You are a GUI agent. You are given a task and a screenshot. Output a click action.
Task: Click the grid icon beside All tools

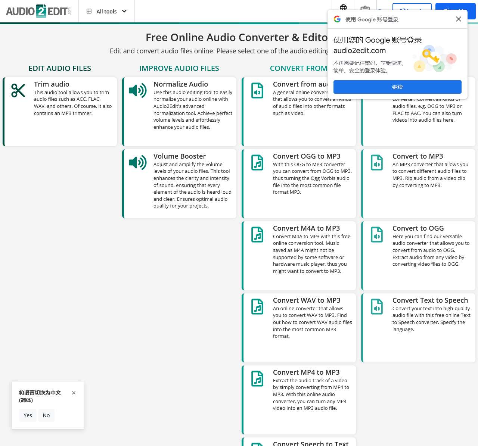tap(89, 11)
